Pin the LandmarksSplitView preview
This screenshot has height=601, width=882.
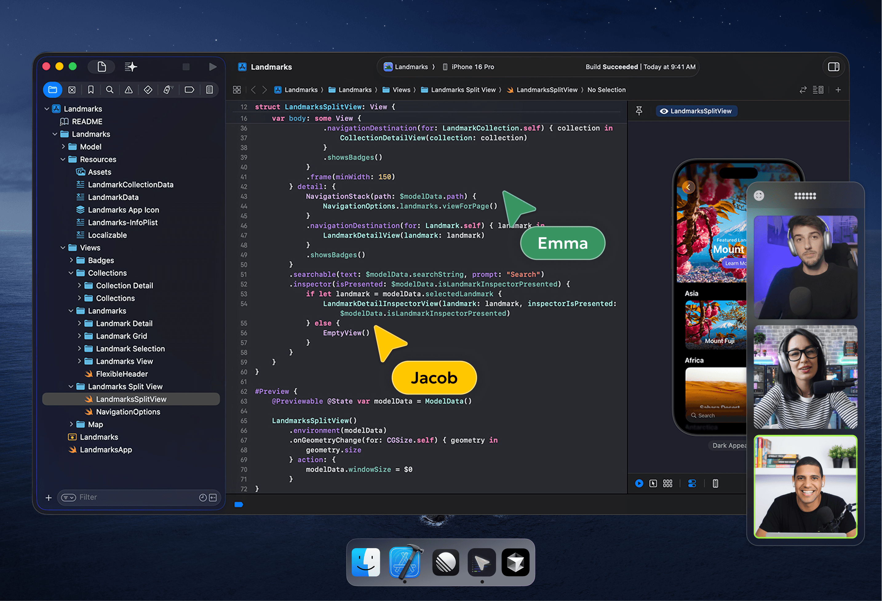639,110
